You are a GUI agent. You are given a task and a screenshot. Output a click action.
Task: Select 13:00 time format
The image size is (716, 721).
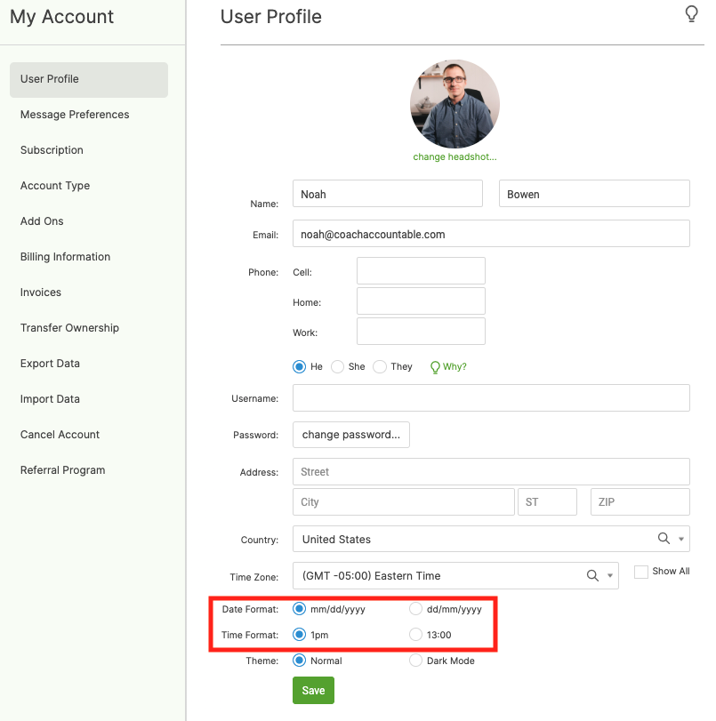pos(415,635)
